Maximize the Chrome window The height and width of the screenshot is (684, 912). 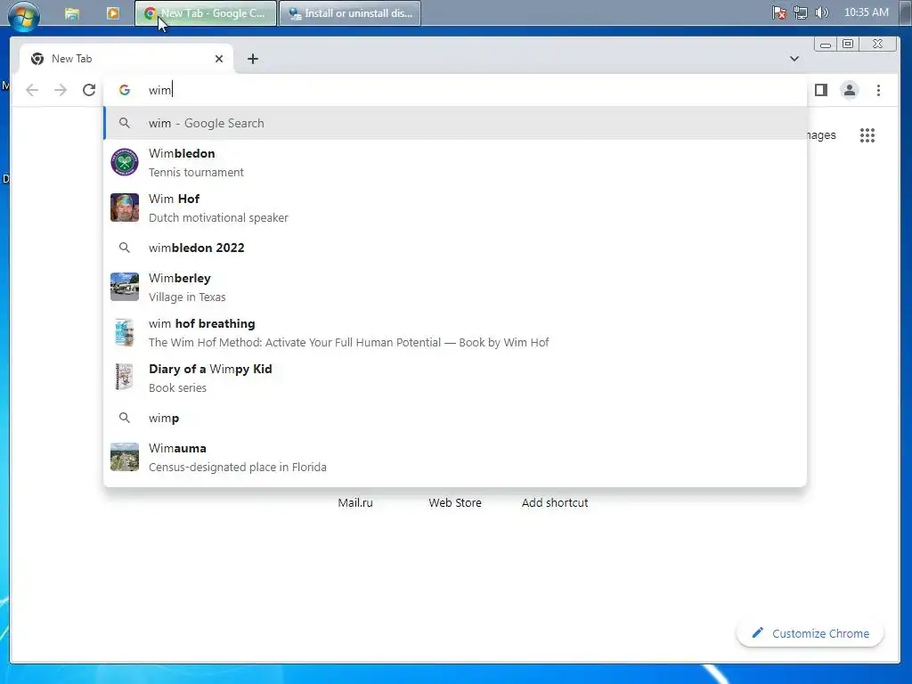tap(848, 45)
